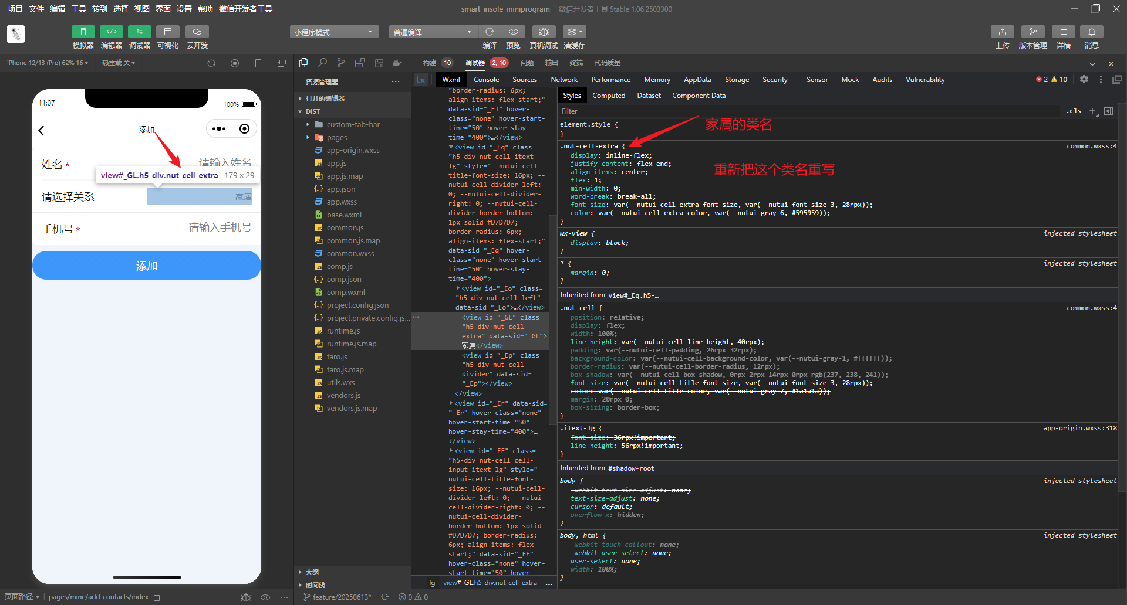Open the 帮助 menu
This screenshot has width=1127, height=605.
tap(205, 9)
